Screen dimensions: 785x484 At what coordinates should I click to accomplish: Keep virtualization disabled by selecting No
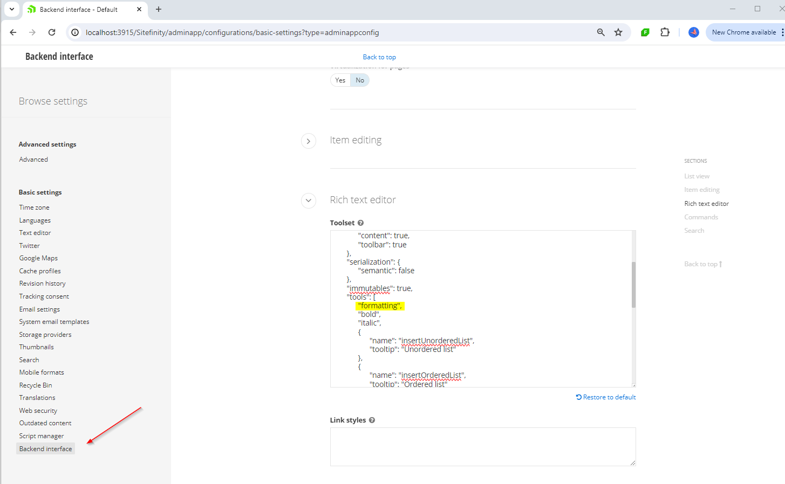pos(360,80)
